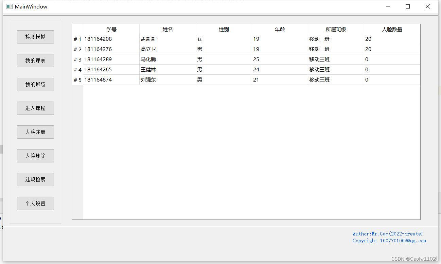Select student ID cell 181164289
Viewport: 441px width, 264px height.
point(111,59)
